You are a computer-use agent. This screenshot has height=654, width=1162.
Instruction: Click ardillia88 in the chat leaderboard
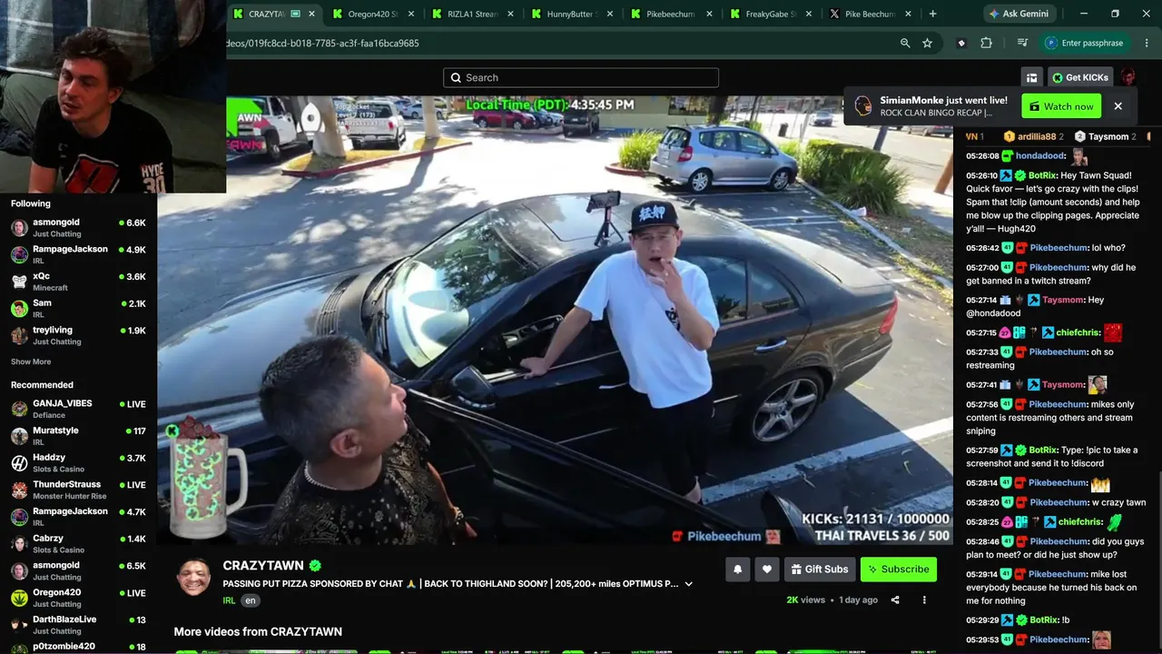pyautogui.click(x=1036, y=136)
